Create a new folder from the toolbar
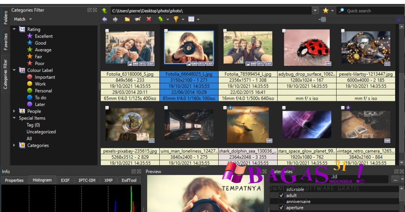405x212 pixels. pyautogui.click(x=127, y=19)
